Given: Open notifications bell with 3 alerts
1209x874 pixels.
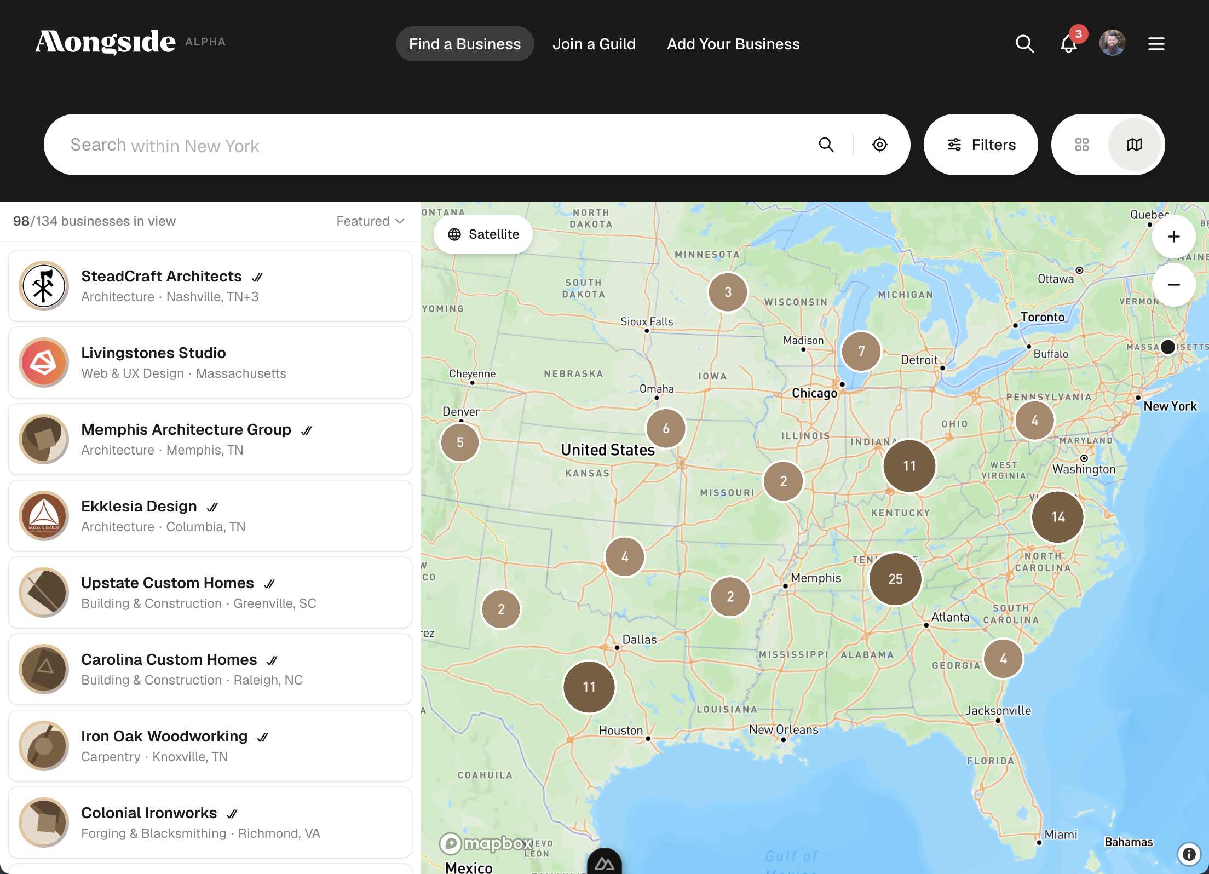Looking at the screenshot, I should [1069, 43].
